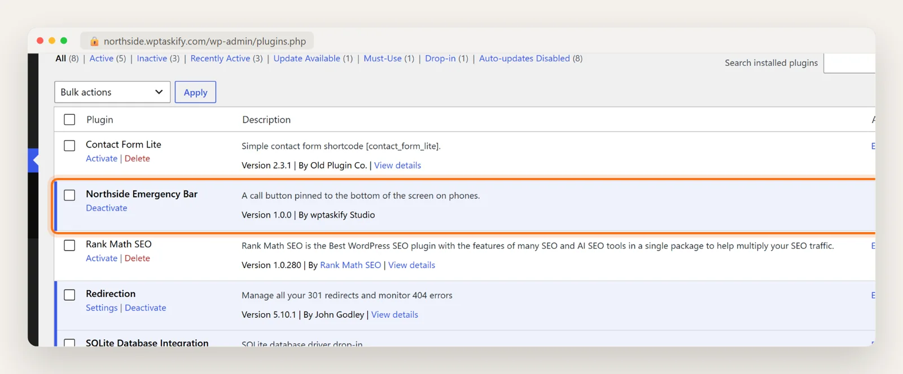Delete Contact Form Lite plugin
Viewport: 903px width, 374px height.
137,158
